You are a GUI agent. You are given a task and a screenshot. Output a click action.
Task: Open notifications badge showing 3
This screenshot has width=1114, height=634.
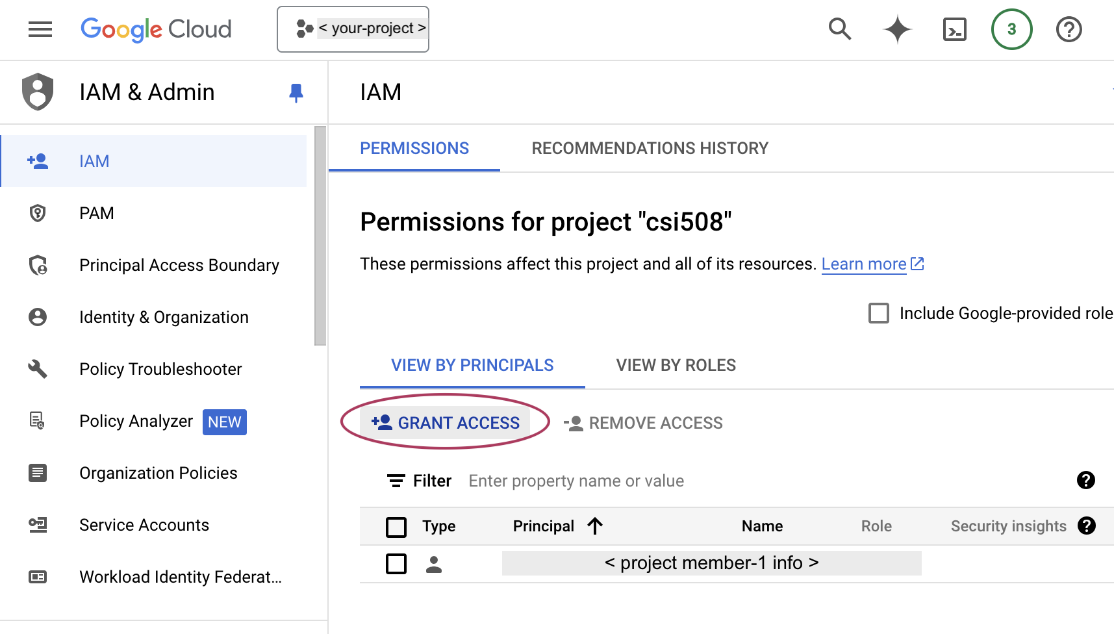coord(1011,29)
